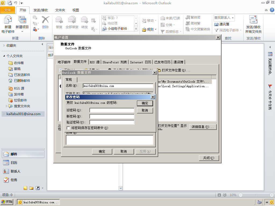The width and height of the screenshot is (275, 206).
Task: Select Internet 日历 tab
Action: coord(140,62)
